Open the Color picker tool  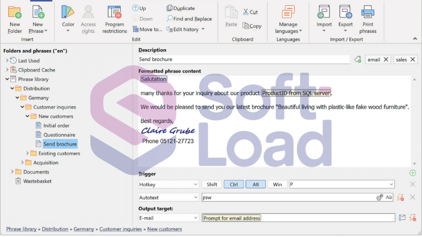[x=68, y=20]
